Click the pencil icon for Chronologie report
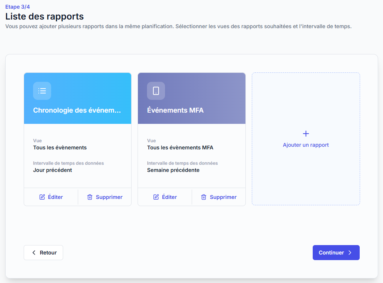 pyautogui.click(x=42, y=197)
